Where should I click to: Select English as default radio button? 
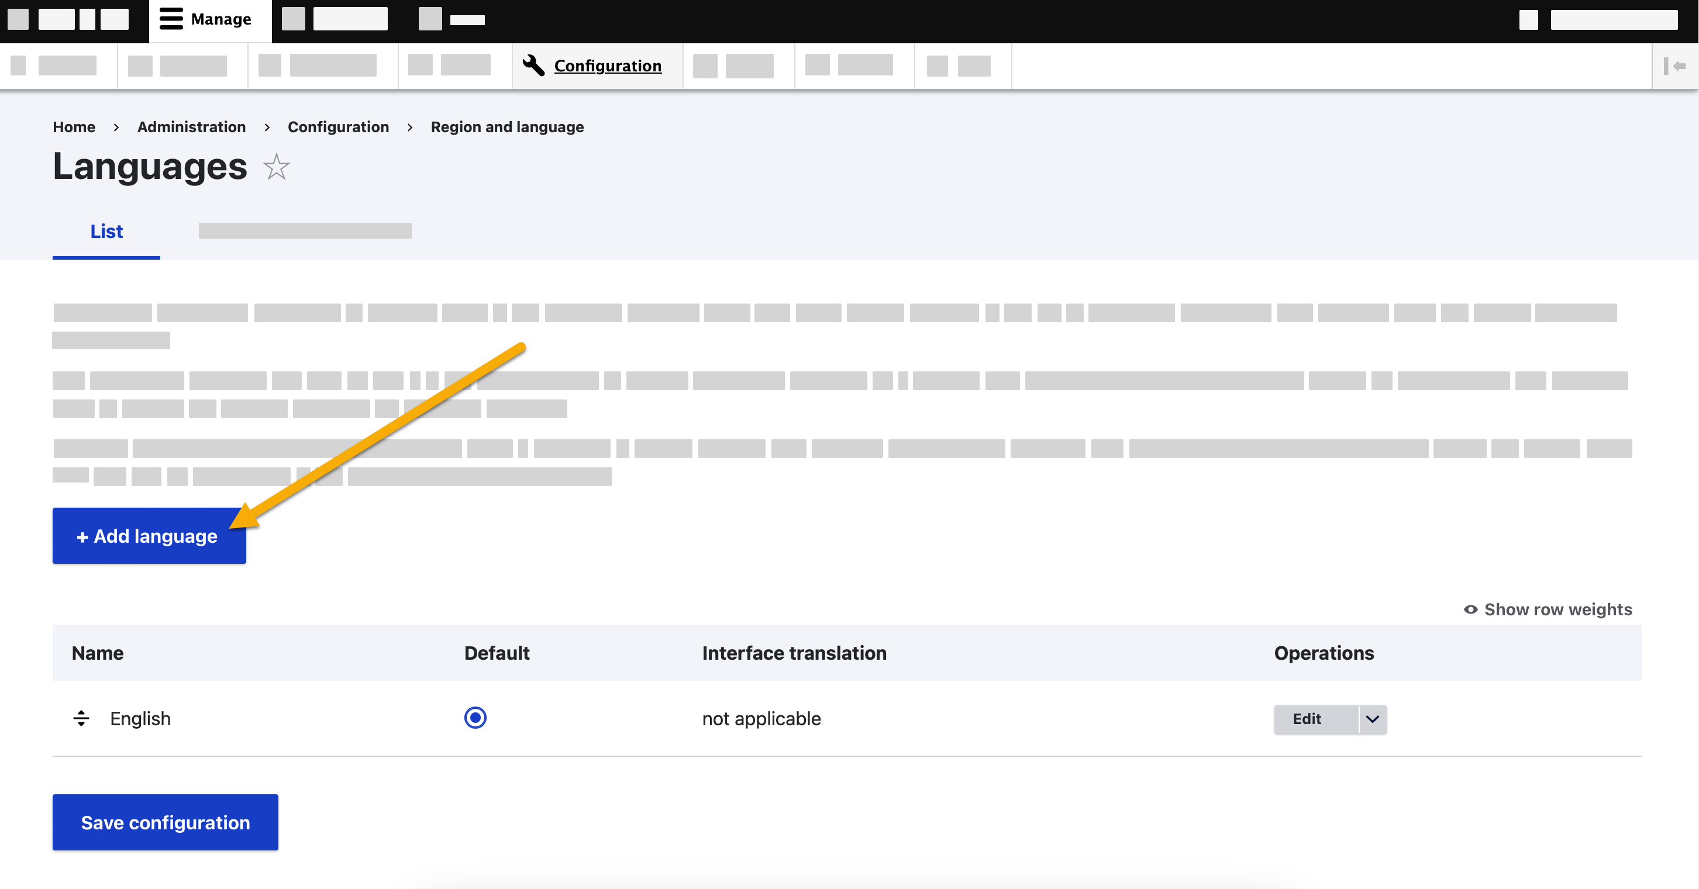tap(475, 718)
